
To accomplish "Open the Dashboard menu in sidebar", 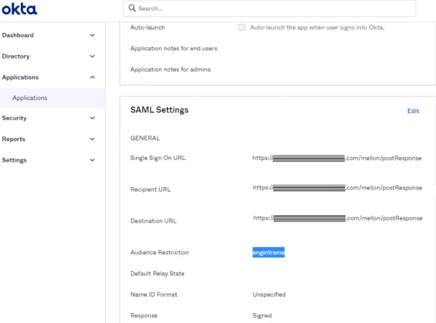I will pos(18,35).
